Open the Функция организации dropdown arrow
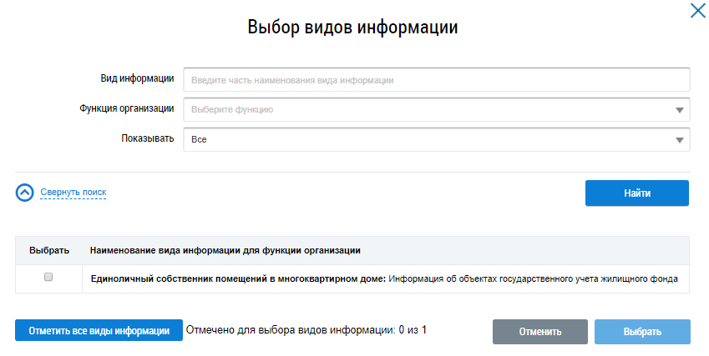This screenshot has width=709, height=356. (680, 110)
